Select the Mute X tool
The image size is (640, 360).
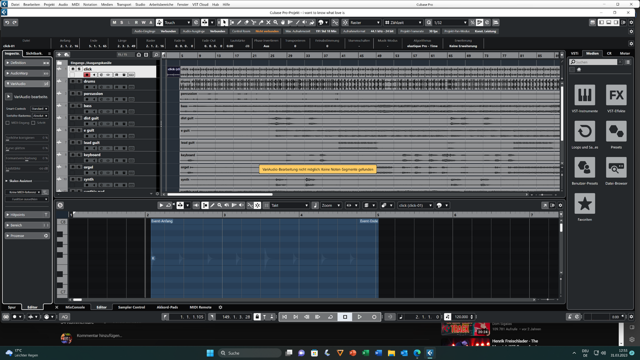(x=268, y=22)
